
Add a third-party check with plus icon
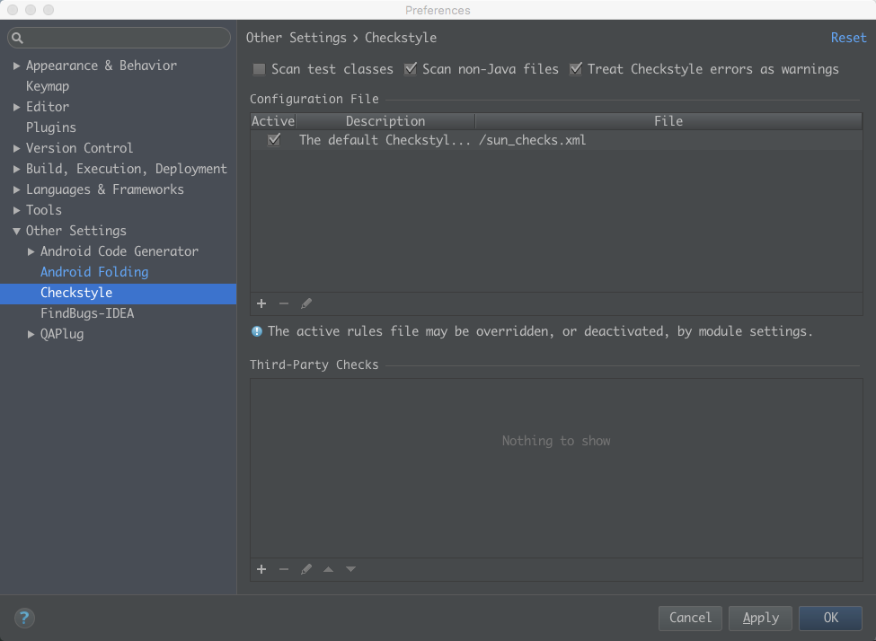(x=261, y=569)
